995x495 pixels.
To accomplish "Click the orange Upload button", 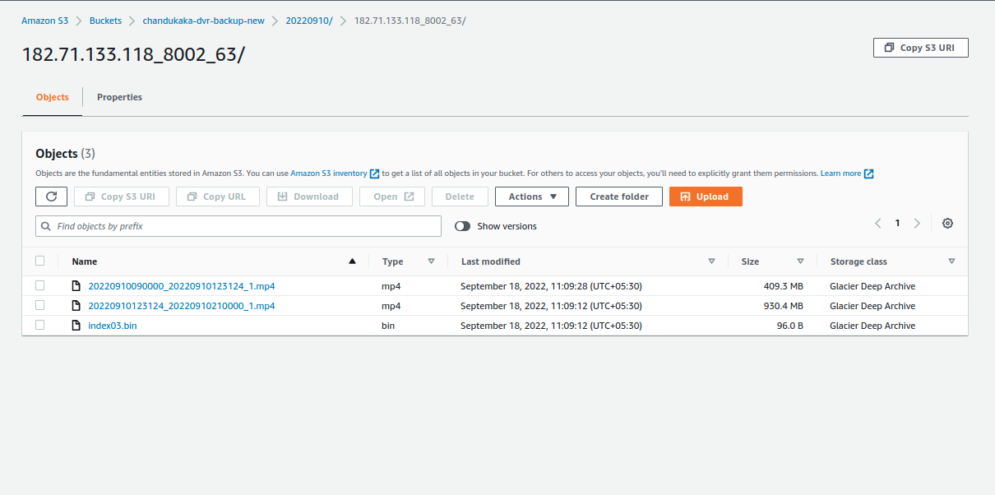I will (x=706, y=197).
